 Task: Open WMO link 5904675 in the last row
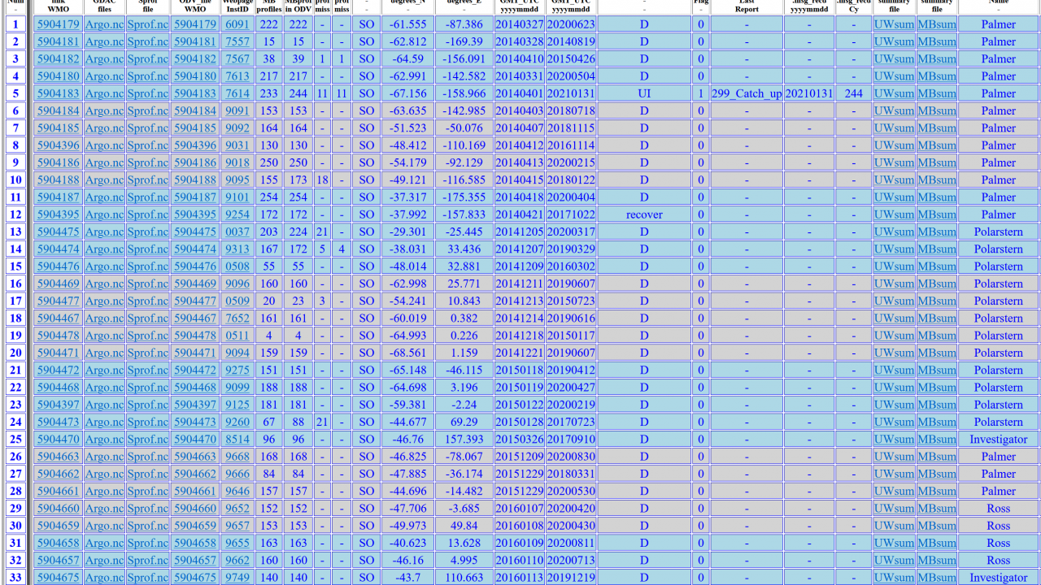click(58, 578)
